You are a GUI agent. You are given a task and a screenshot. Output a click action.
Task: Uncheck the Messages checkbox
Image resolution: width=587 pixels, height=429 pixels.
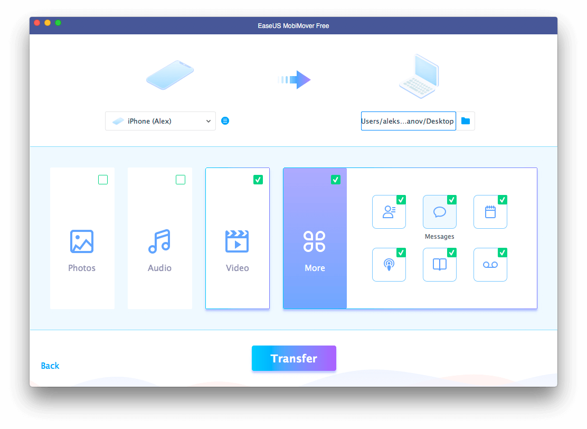[452, 200]
